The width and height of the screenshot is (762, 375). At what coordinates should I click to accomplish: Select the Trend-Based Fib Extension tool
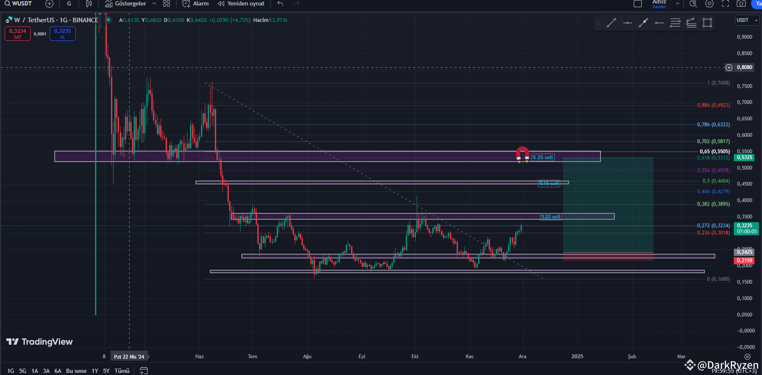[x=691, y=23]
